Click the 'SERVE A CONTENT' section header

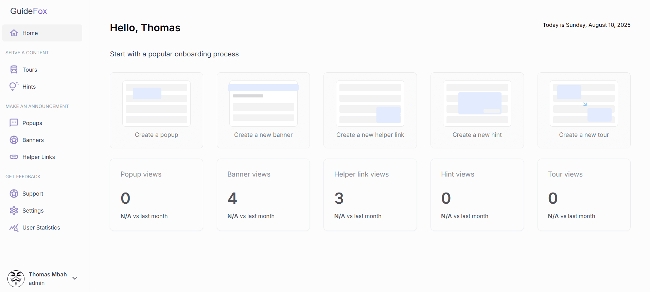point(27,53)
